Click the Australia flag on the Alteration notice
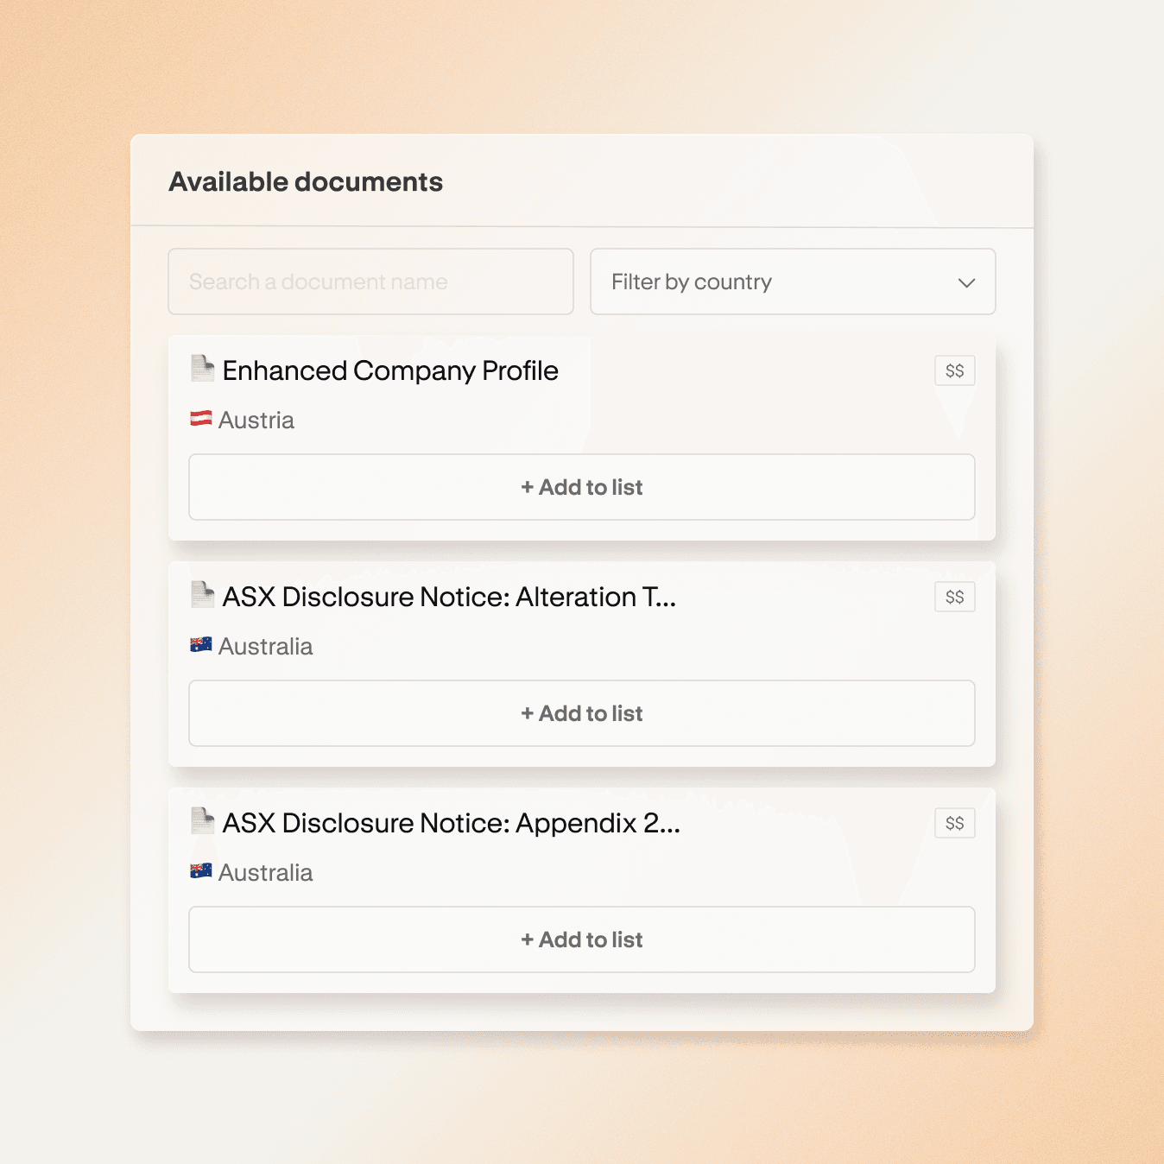 [201, 645]
